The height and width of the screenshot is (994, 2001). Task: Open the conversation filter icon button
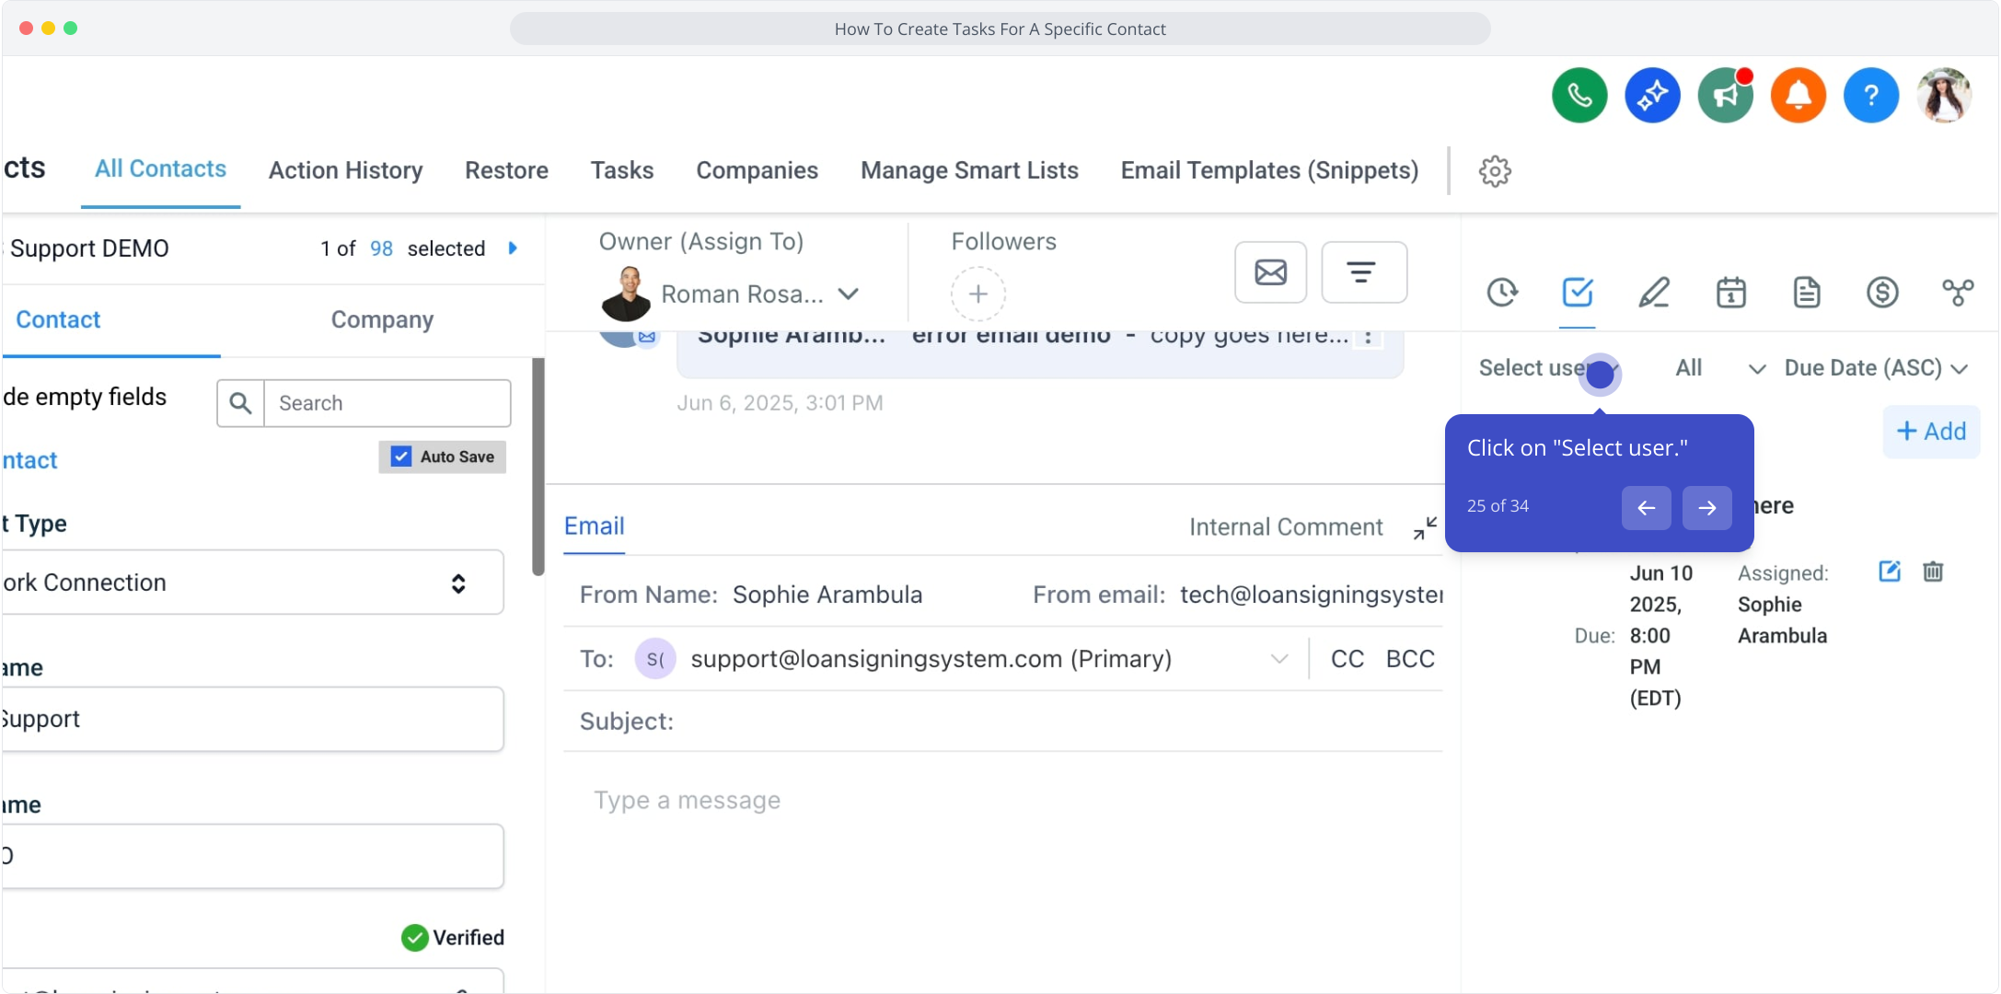[x=1363, y=272]
